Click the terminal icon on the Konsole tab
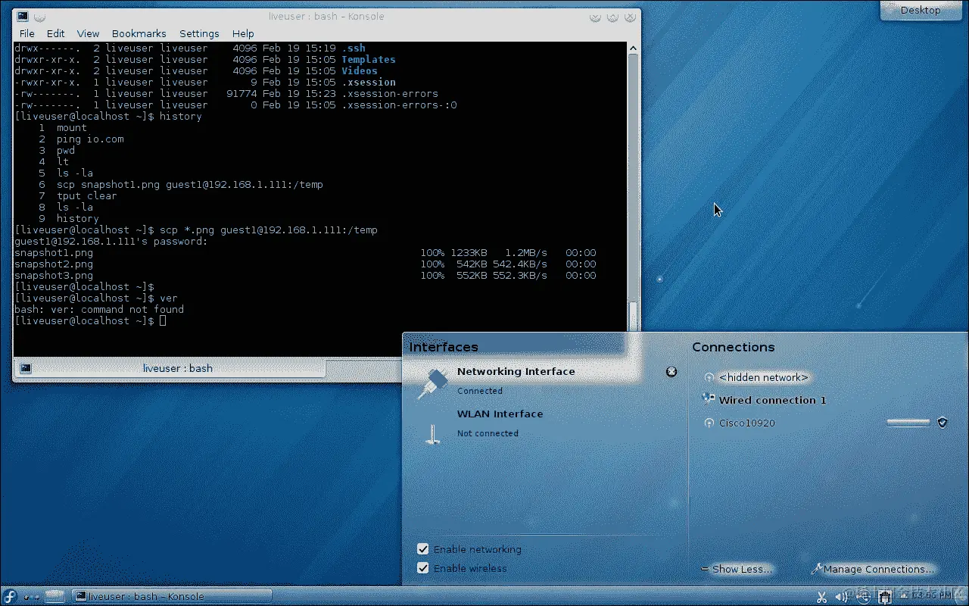 [x=26, y=368]
